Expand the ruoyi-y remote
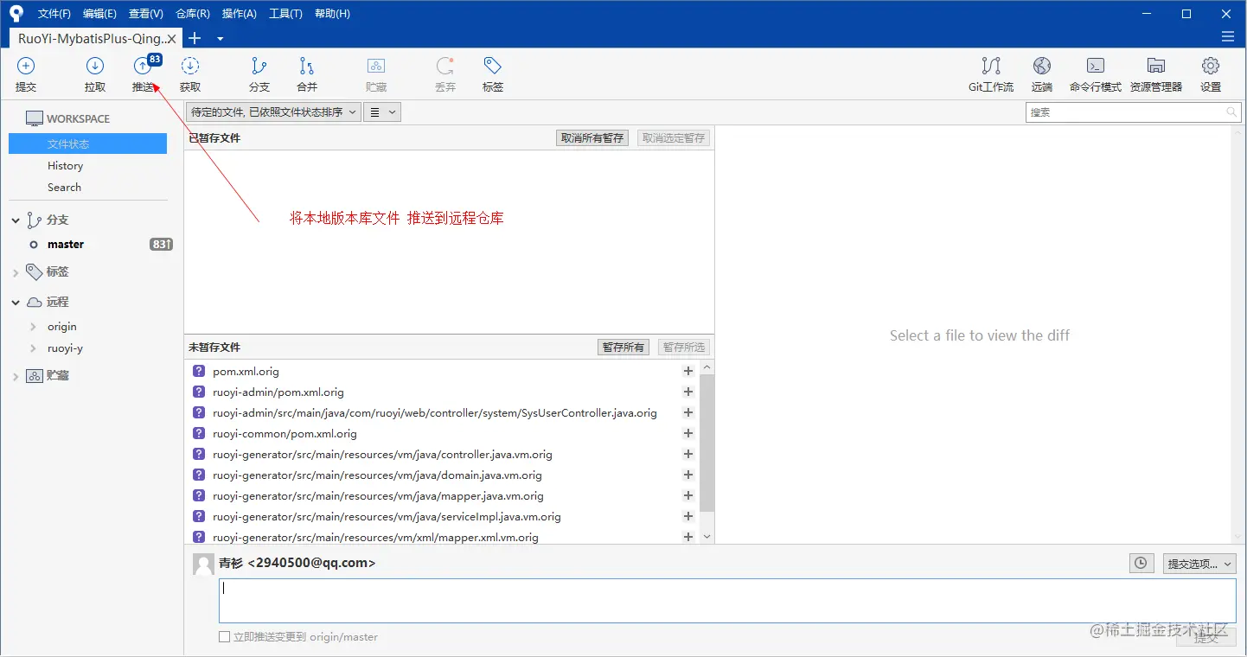Image resolution: width=1247 pixels, height=657 pixels. pos(33,348)
